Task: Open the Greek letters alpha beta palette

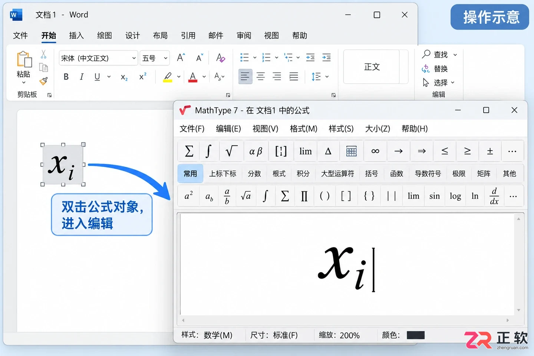Action: click(x=256, y=151)
